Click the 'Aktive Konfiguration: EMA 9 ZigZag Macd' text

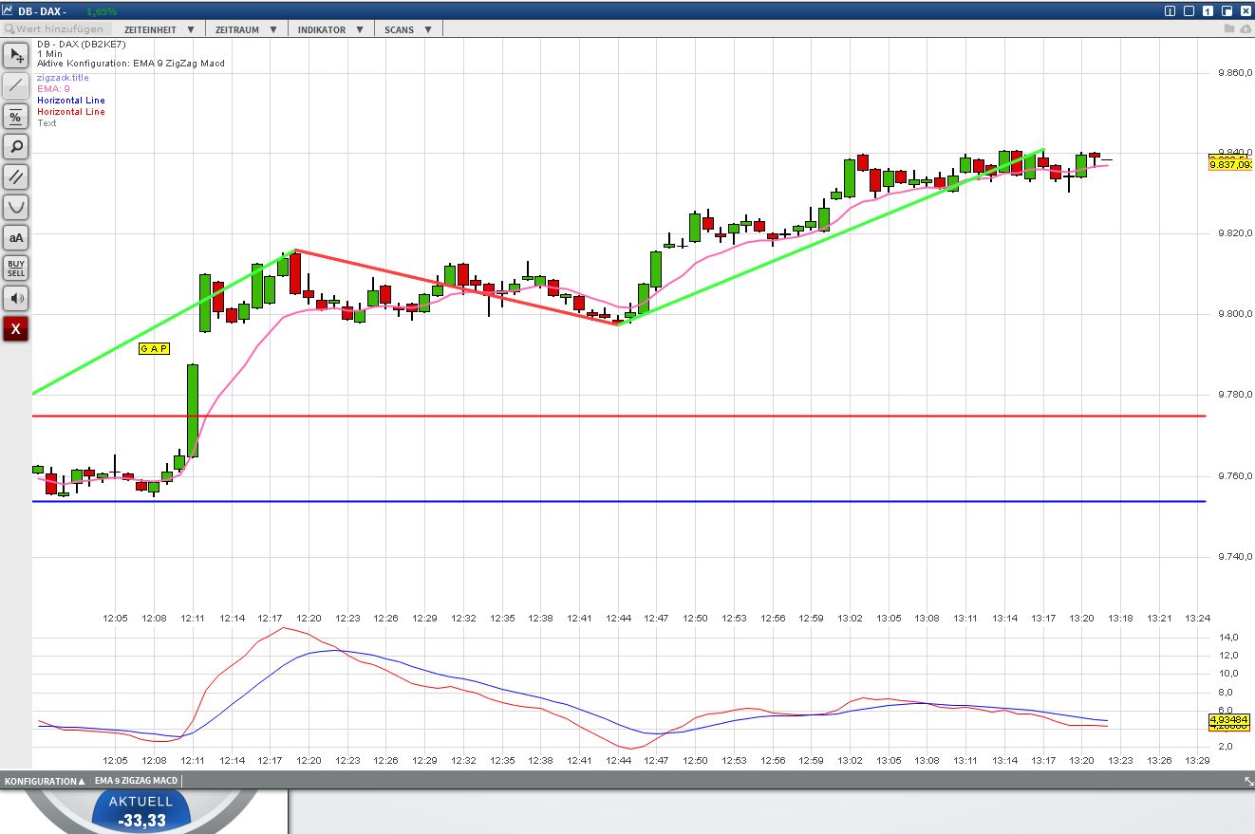click(131, 64)
